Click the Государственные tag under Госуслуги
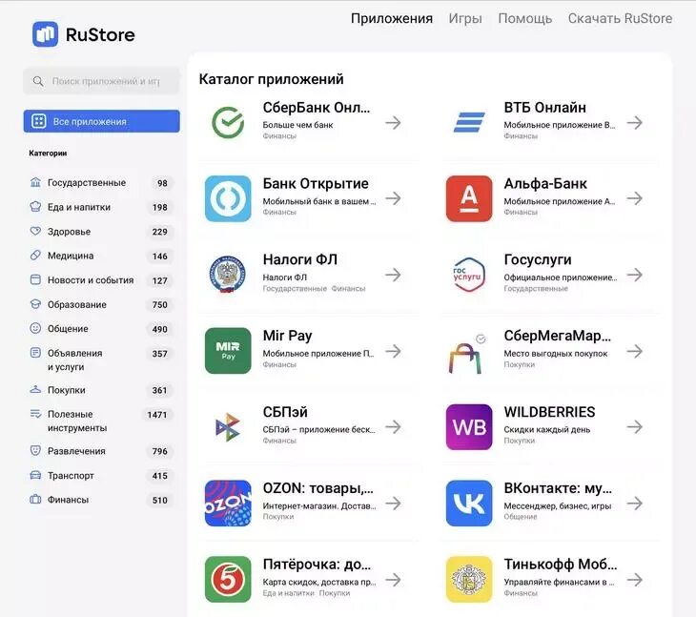 click(536, 289)
